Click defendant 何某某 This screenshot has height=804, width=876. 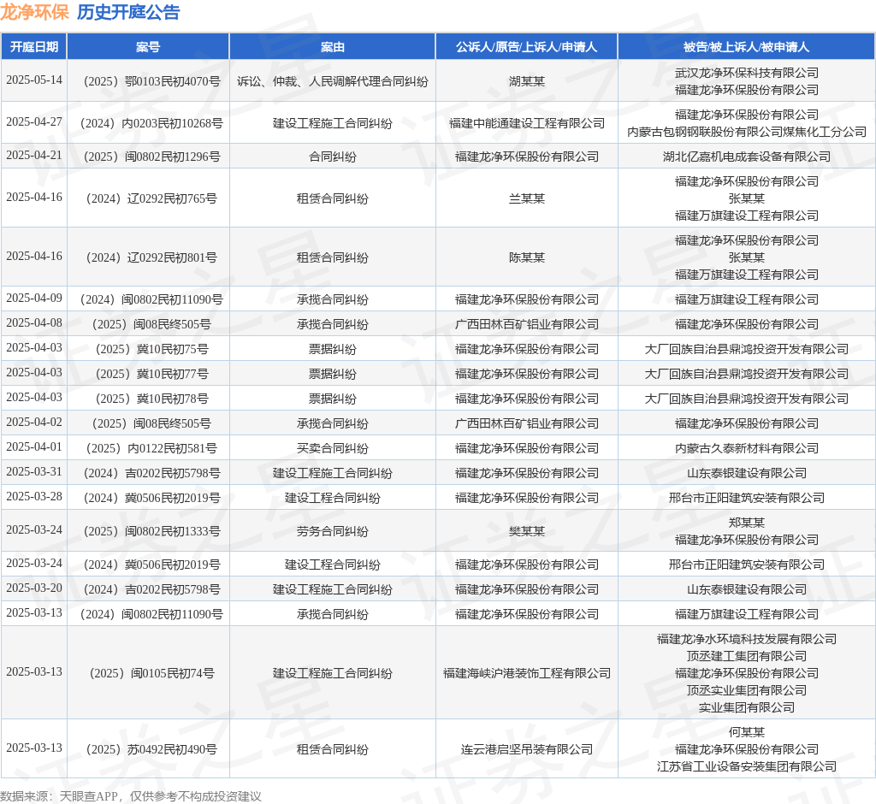click(x=746, y=732)
